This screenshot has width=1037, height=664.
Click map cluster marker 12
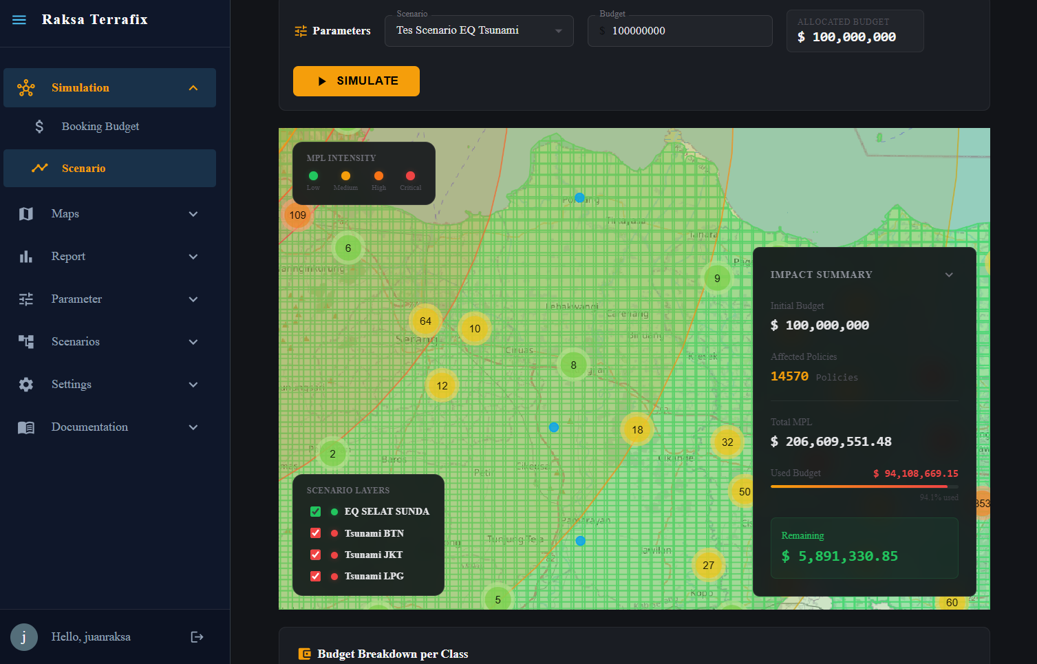[442, 386]
